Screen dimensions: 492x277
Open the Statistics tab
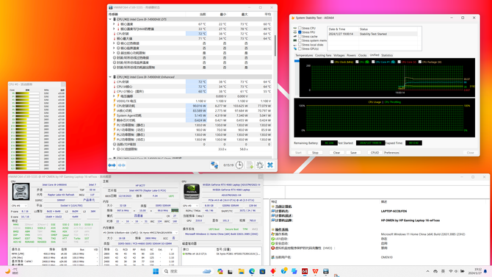387,55
